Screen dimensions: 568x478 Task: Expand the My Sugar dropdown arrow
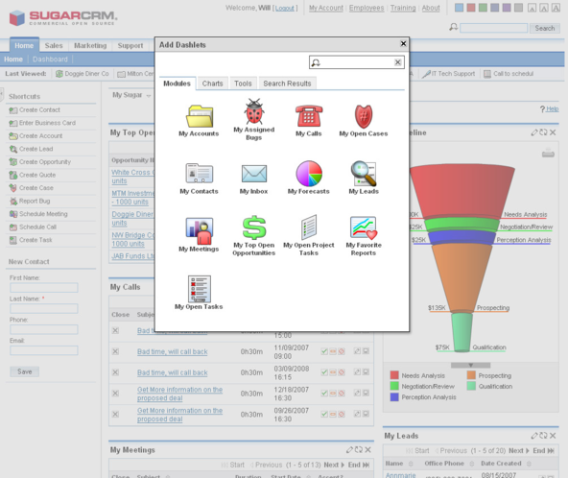(x=149, y=96)
